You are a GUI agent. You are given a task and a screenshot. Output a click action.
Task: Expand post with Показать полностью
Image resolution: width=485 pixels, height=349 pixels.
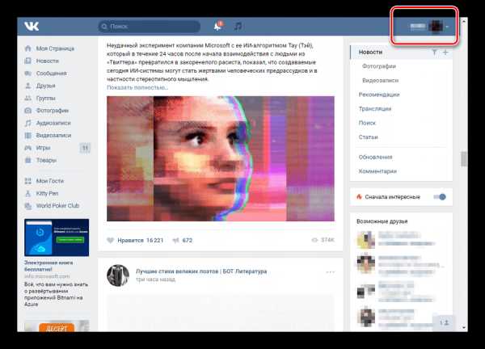(x=137, y=87)
